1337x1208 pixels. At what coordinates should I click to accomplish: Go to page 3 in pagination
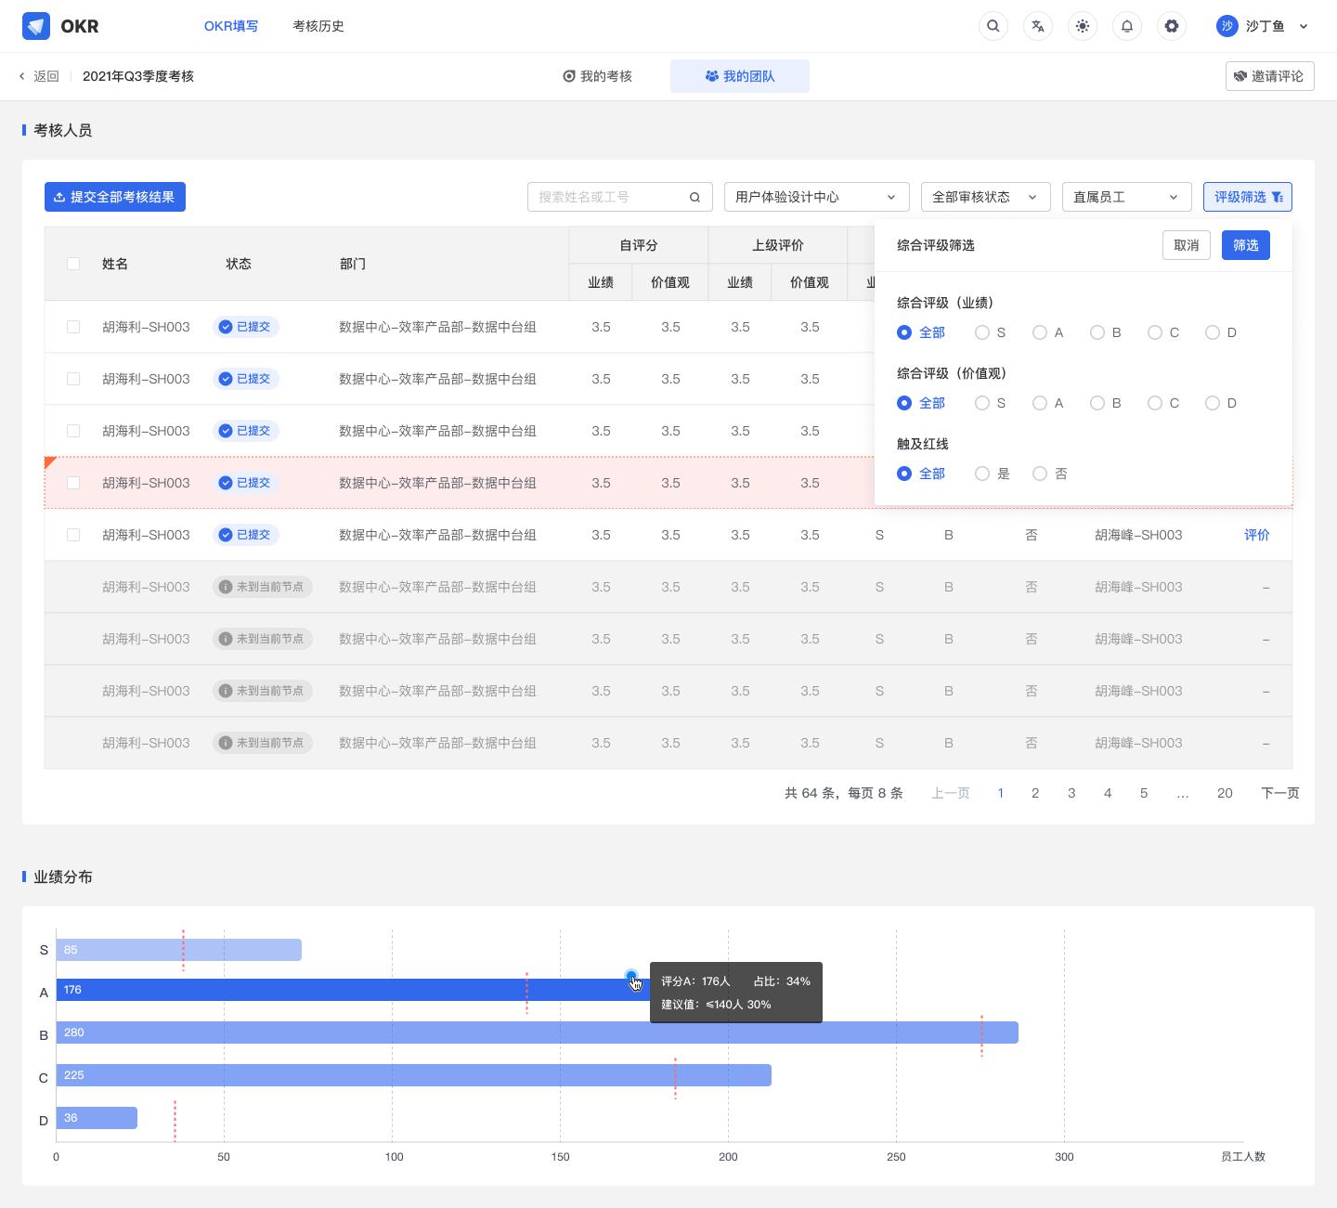[x=1071, y=793]
